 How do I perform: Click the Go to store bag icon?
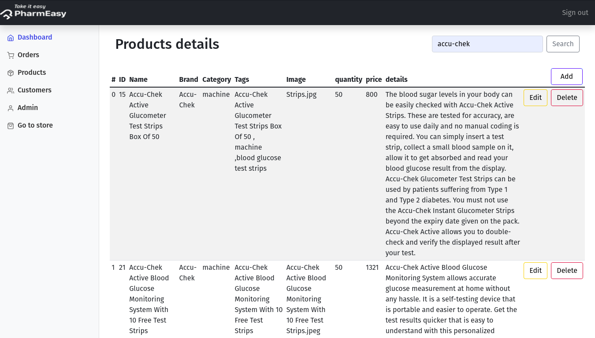point(11,126)
